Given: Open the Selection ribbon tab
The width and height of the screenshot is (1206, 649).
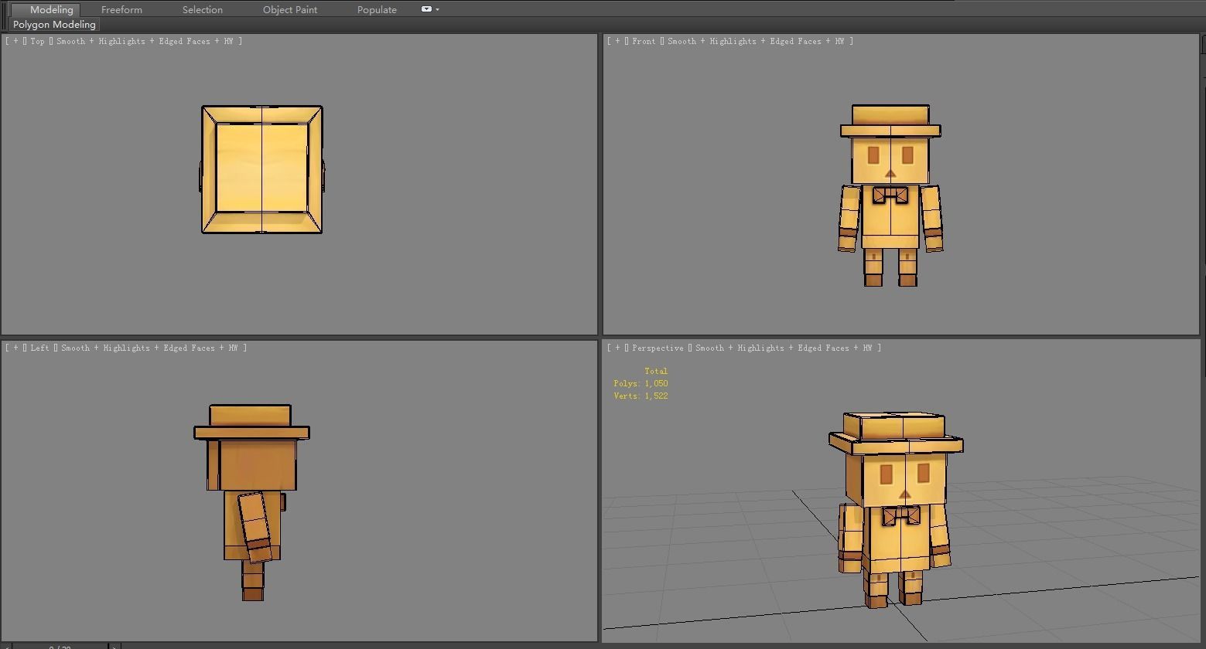Looking at the screenshot, I should point(203,9).
